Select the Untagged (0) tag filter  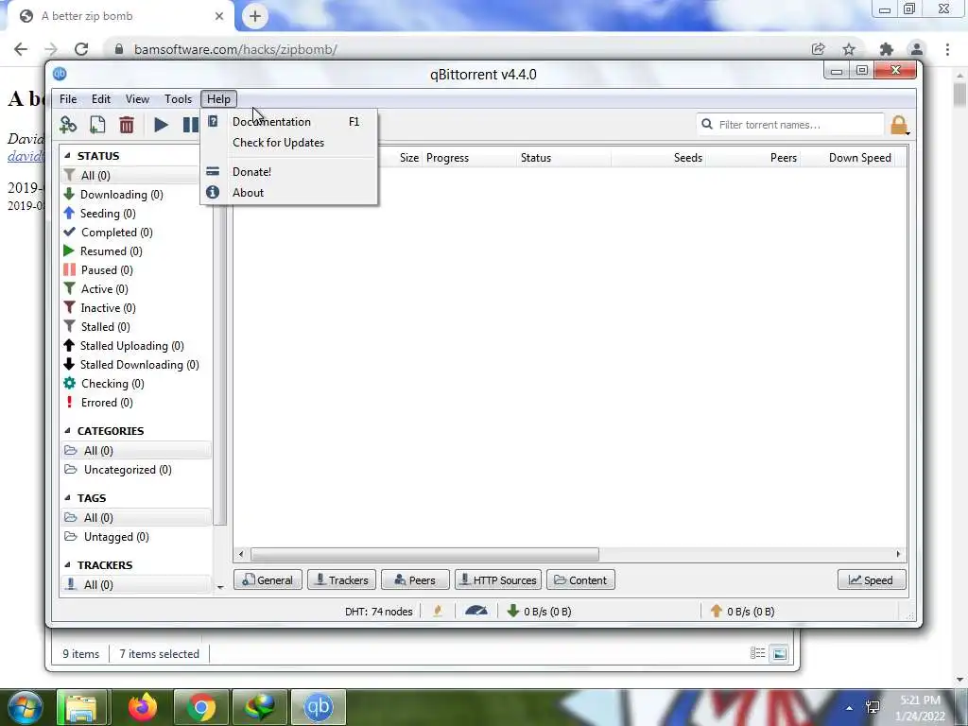tap(136, 537)
